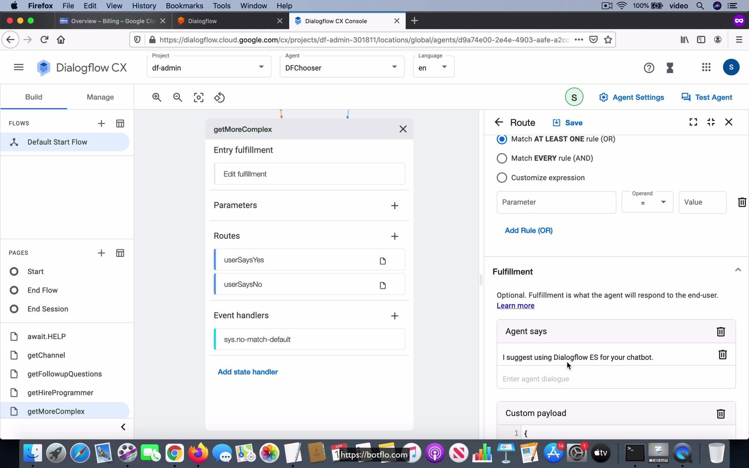
Task: Click the page icon on userSaysNo route
Action: [x=383, y=285]
